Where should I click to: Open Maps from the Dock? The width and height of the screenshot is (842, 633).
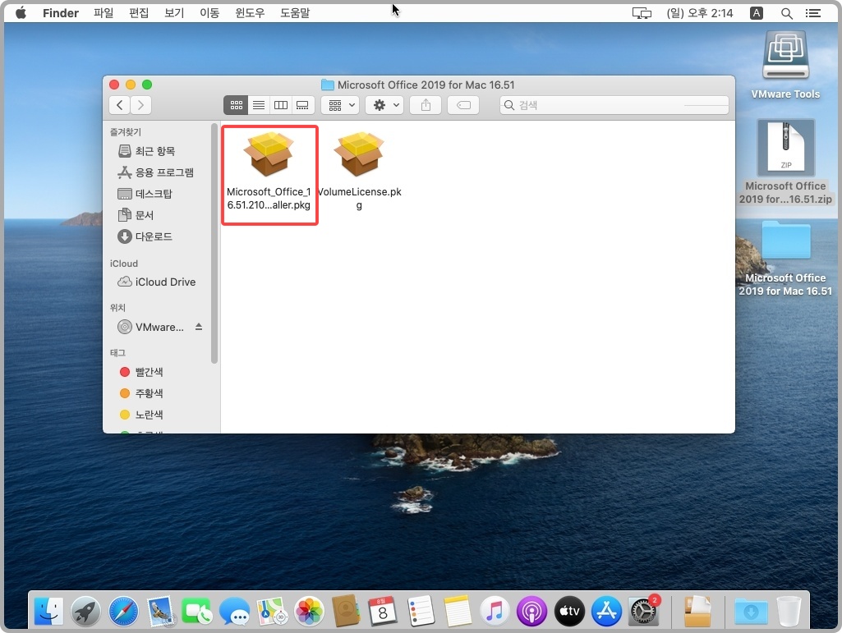pos(272,611)
